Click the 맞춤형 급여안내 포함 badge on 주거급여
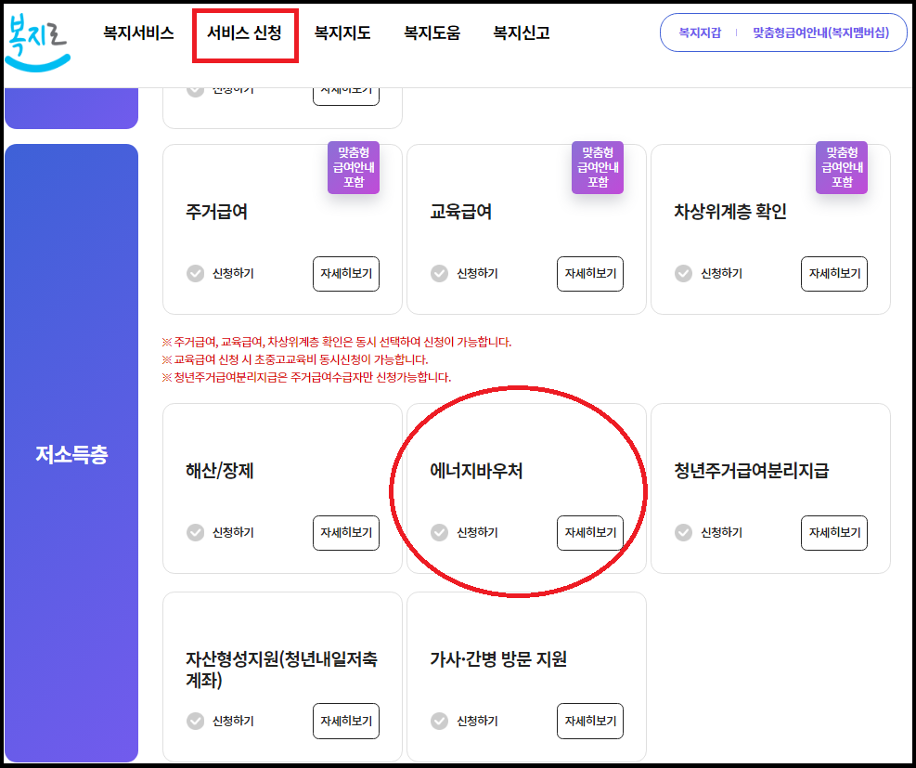 coord(353,170)
